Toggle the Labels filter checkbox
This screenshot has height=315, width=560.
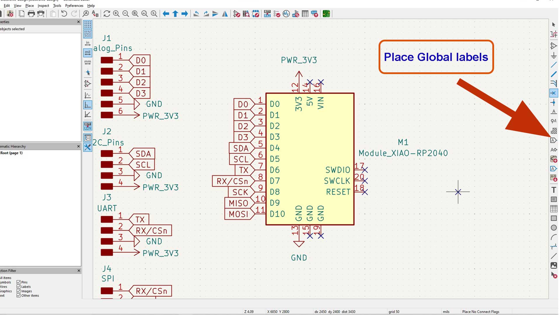18,287
